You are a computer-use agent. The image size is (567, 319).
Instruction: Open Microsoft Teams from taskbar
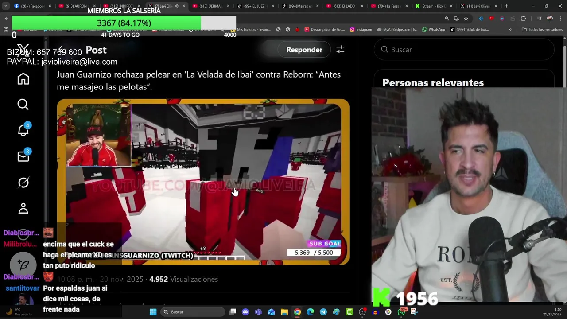tap(258, 312)
